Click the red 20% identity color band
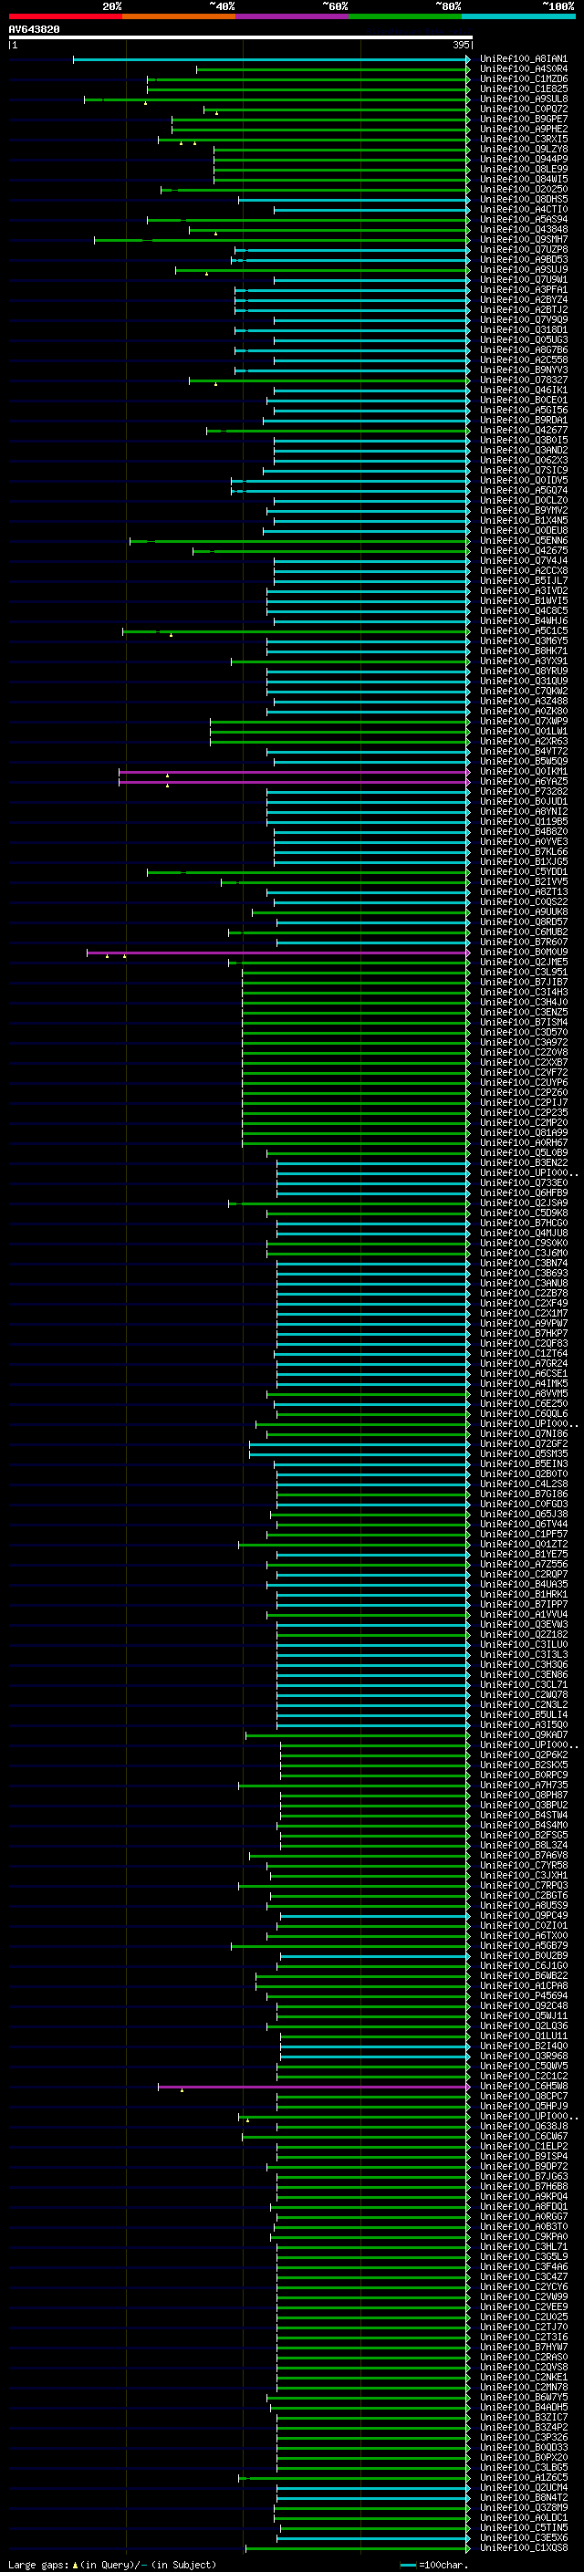 coord(65,16)
